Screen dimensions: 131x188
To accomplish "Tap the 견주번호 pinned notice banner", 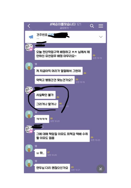I will pyautogui.click(x=65, y=37).
